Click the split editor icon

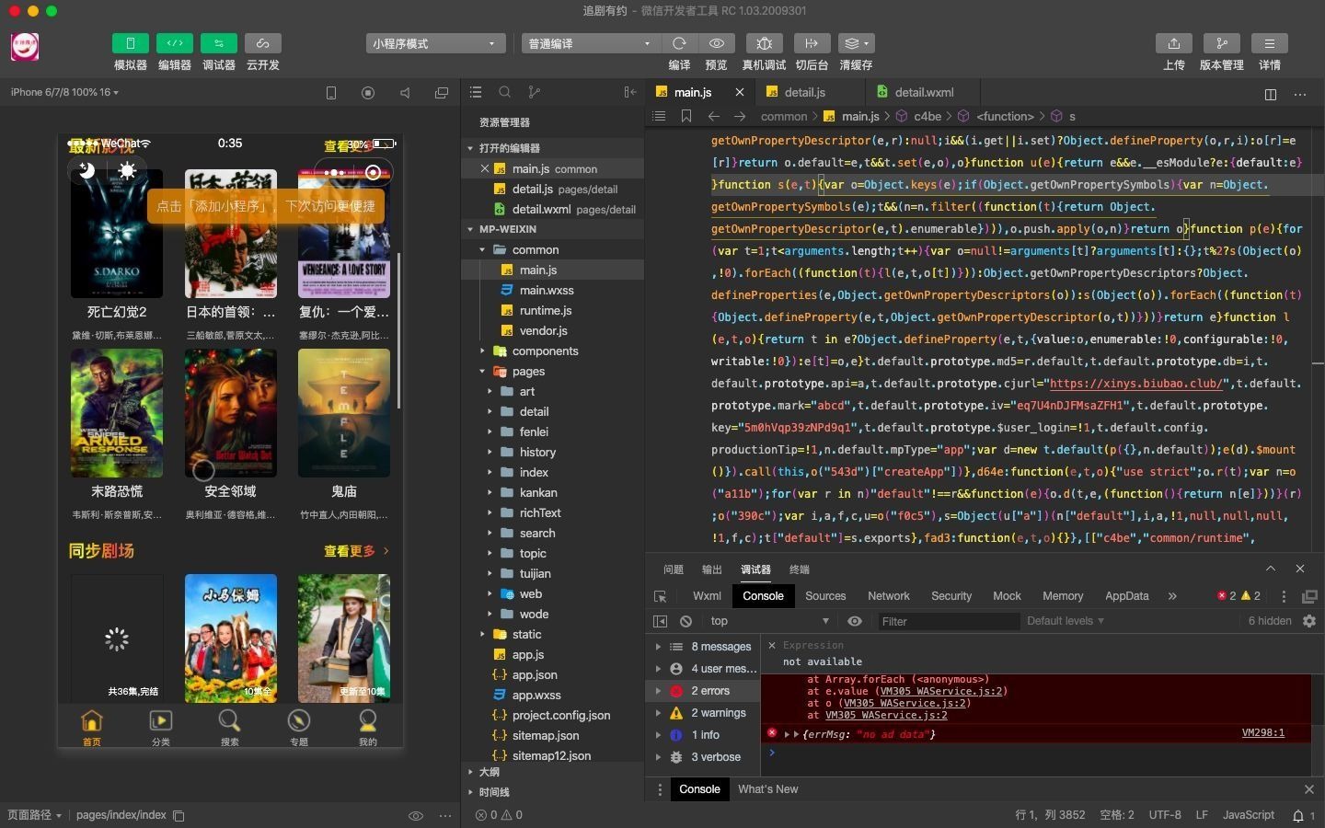(x=1270, y=94)
